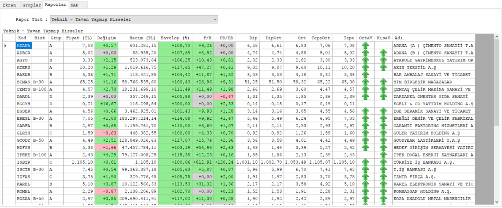Screen dimensions: 502x208
Task: Click the -0,87 change cell for KOMHL
Action: [x=107, y=191]
